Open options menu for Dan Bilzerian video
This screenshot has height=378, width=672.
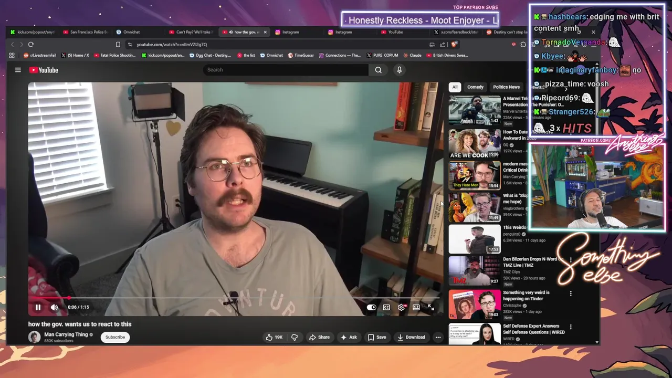[571, 260]
